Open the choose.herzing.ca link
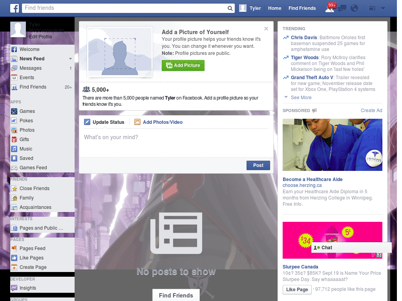402x301 pixels. (x=302, y=185)
